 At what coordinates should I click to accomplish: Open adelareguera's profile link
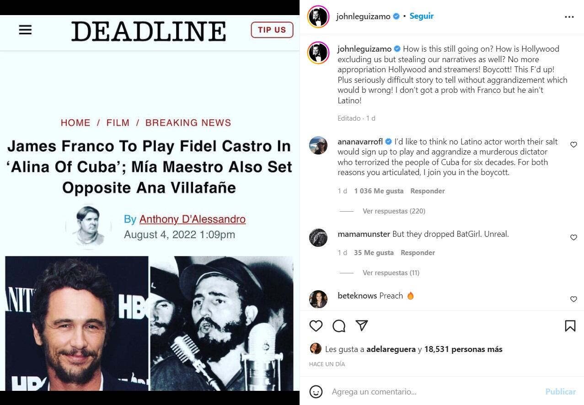[391, 349]
